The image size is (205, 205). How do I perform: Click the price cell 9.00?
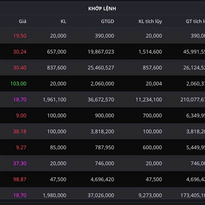tap(21, 115)
